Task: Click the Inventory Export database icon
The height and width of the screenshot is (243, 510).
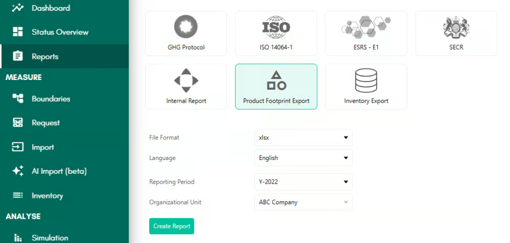Action: pos(366,80)
